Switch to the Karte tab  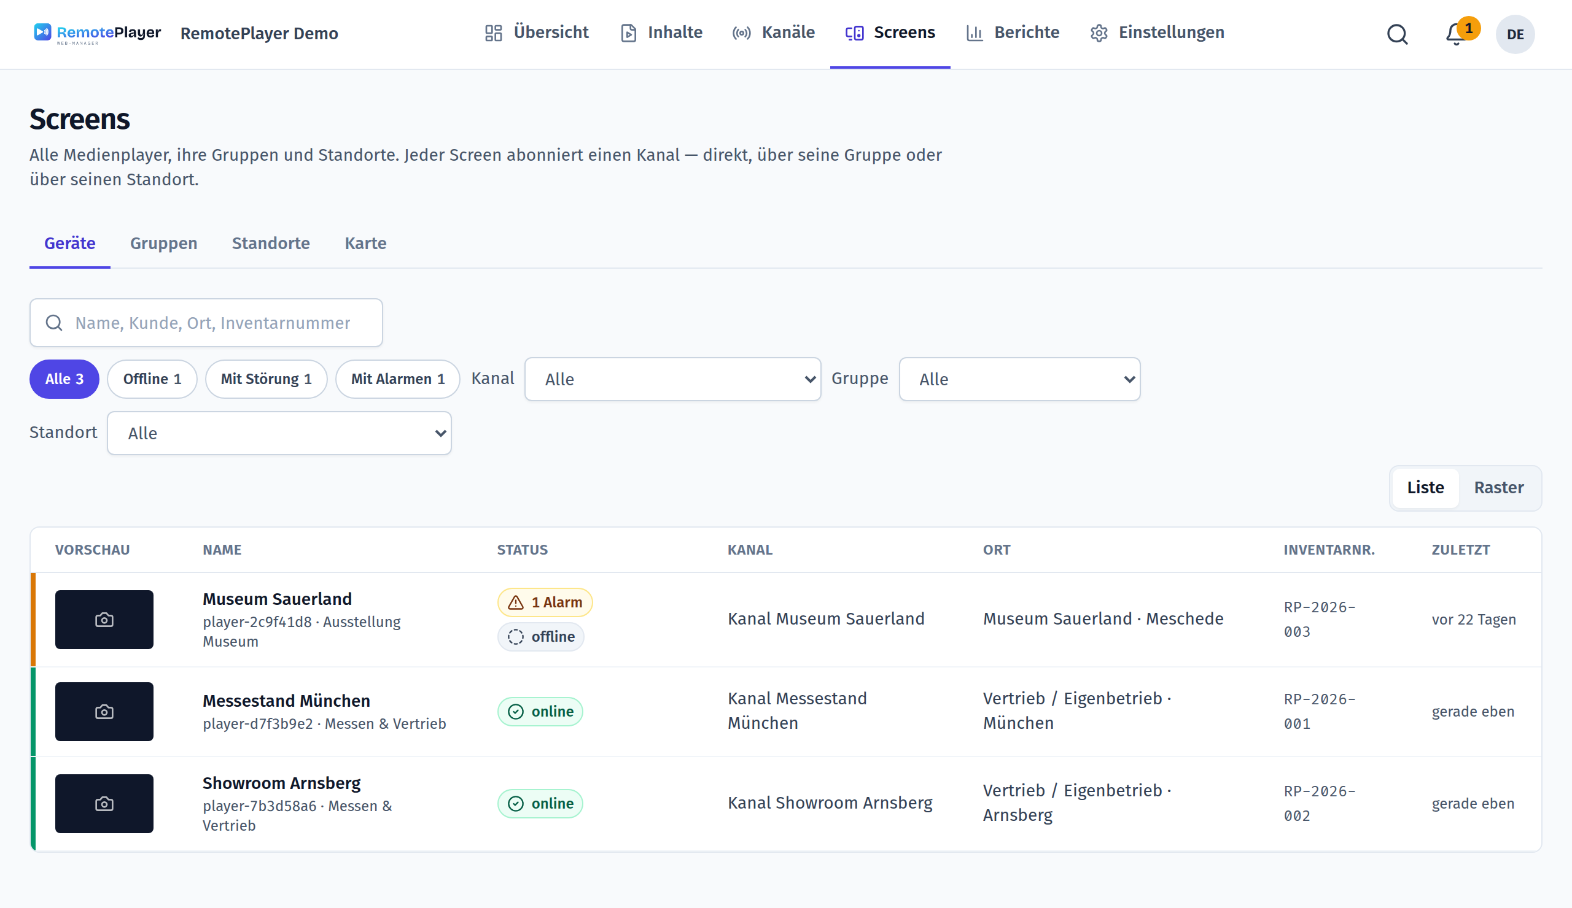(365, 244)
